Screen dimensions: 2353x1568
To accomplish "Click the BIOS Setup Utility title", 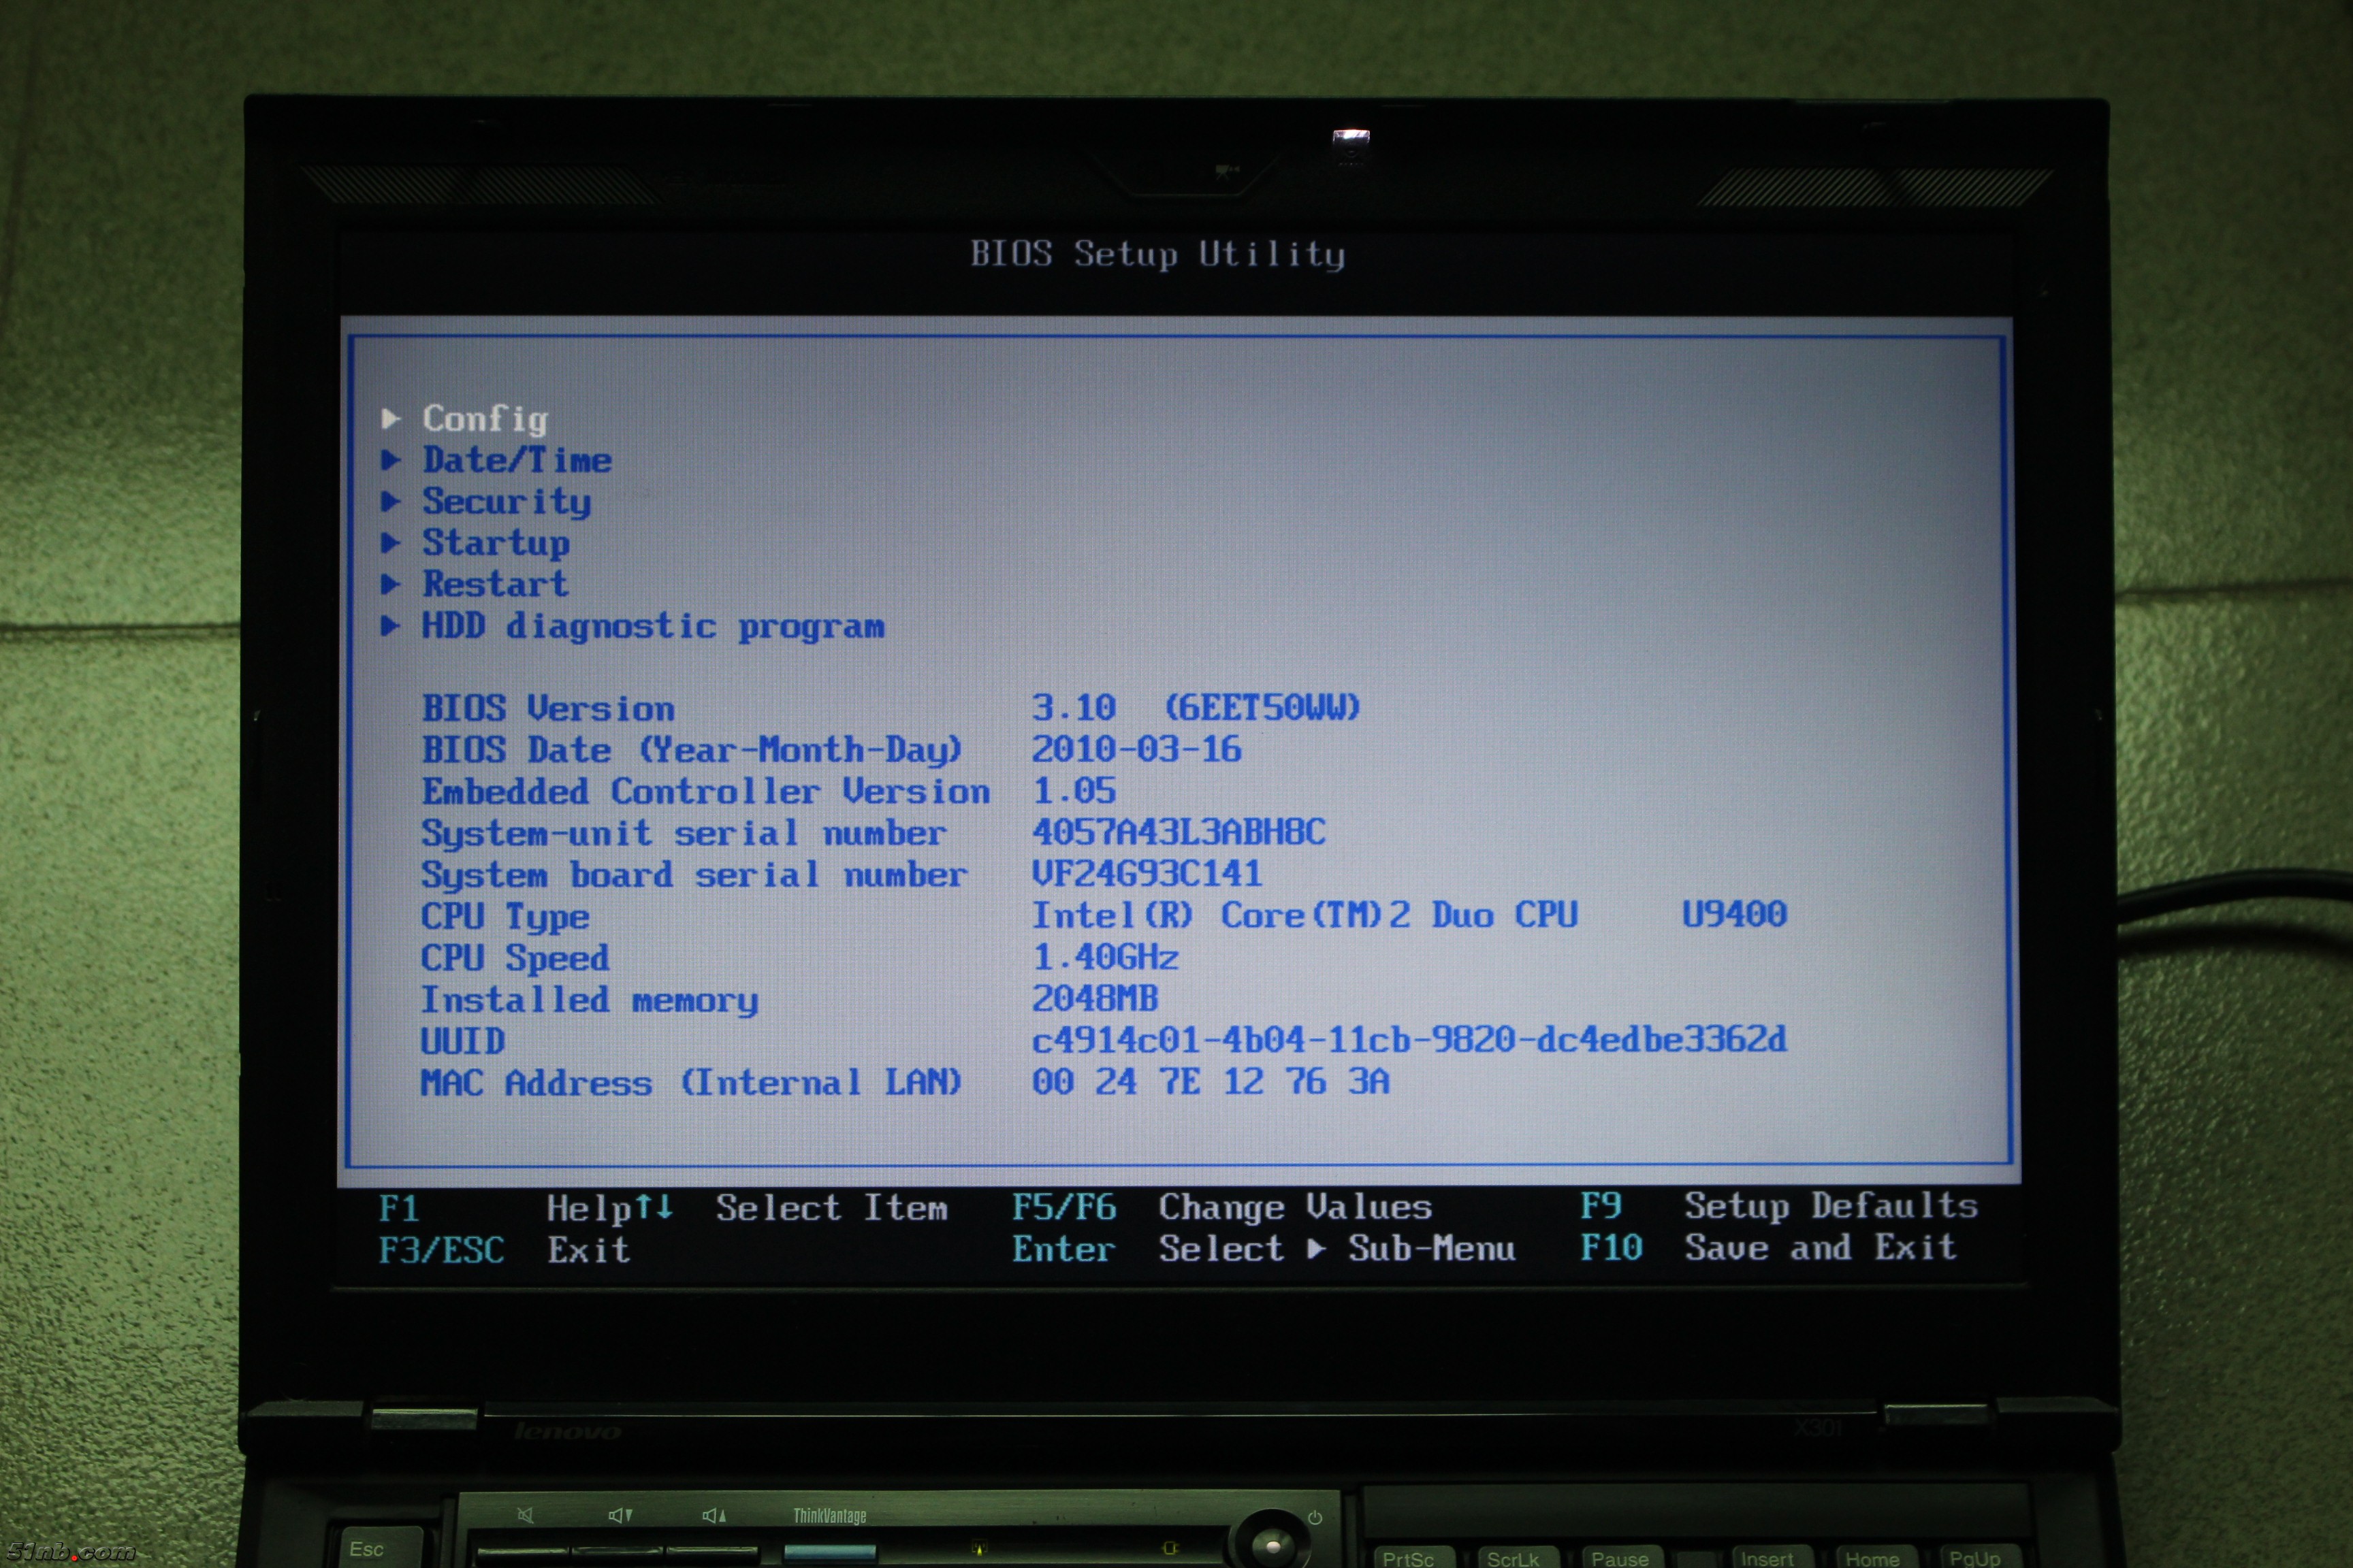I will pos(1157,254).
